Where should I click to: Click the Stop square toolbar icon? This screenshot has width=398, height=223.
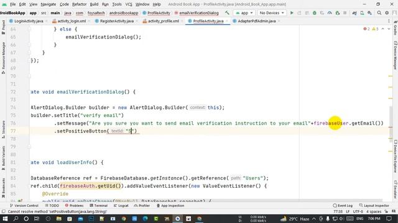click(x=345, y=12)
